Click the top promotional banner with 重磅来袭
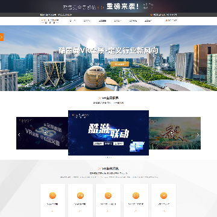The image size is (217, 217). pyautogui.click(x=108, y=7)
